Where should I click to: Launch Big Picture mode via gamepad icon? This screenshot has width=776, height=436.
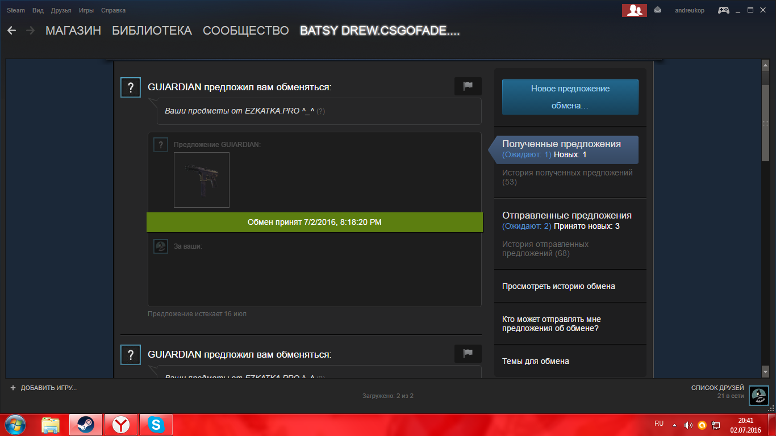point(724,10)
